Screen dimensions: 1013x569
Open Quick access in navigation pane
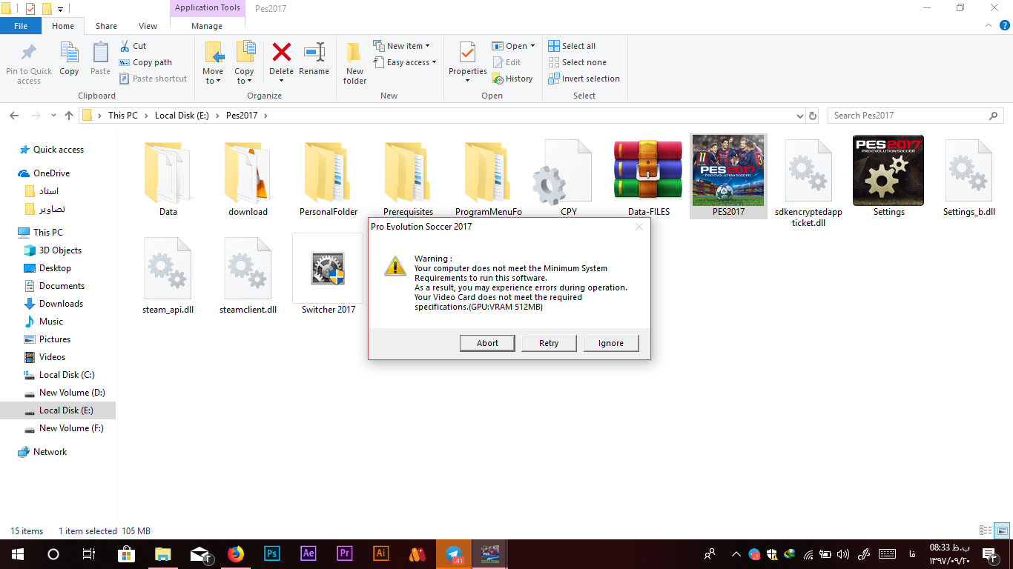pyautogui.click(x=59, y=150)
